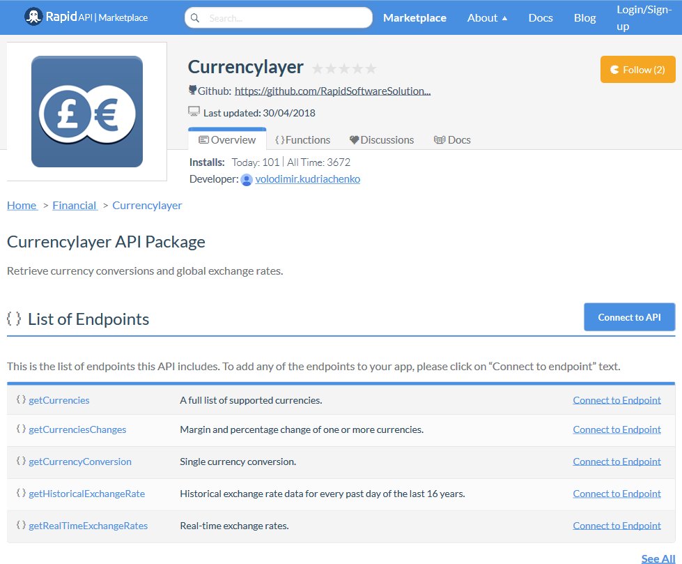Connect to Endpoint for getCurrencyConversion

pyautogui.click(x=617, y=462)
